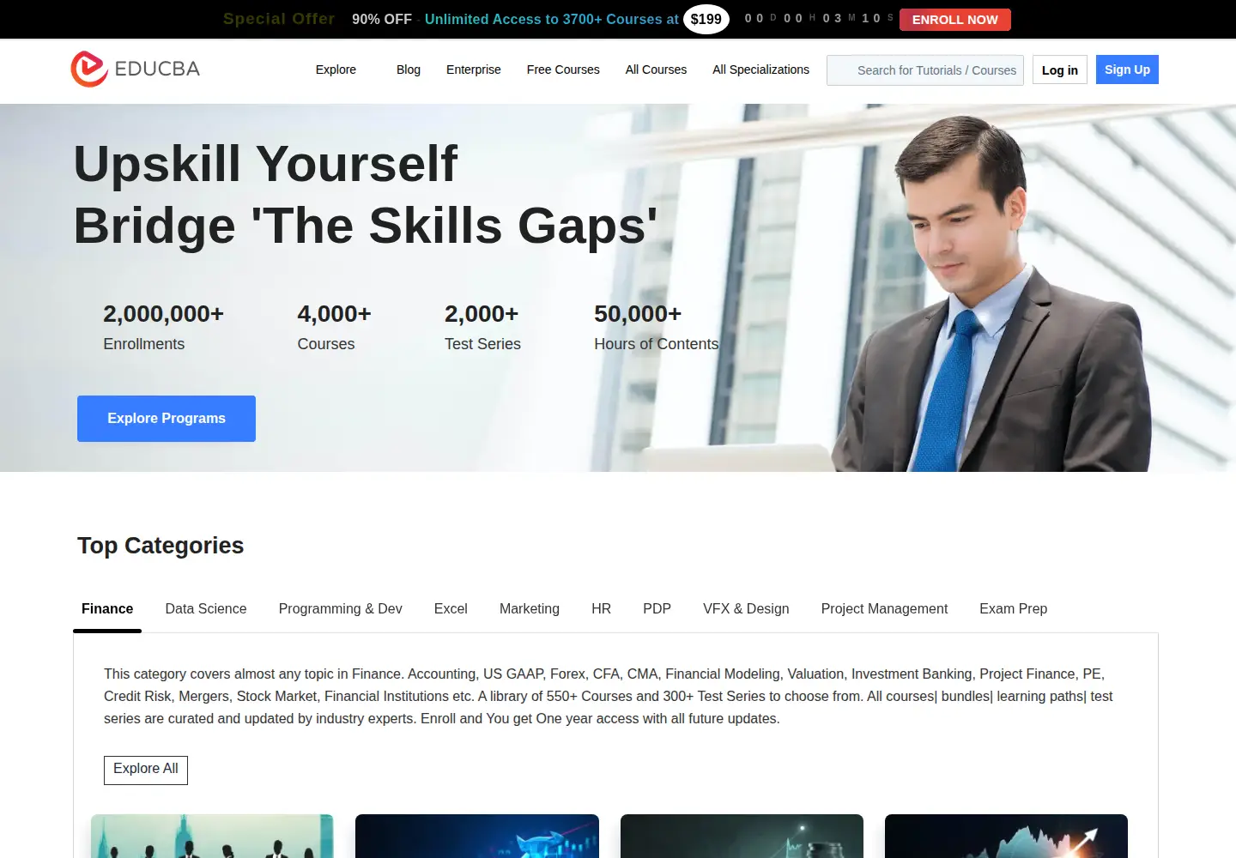Switch to the Programming & Dev tab
This screenshot has width=1236, height=858.
point(340,609)
